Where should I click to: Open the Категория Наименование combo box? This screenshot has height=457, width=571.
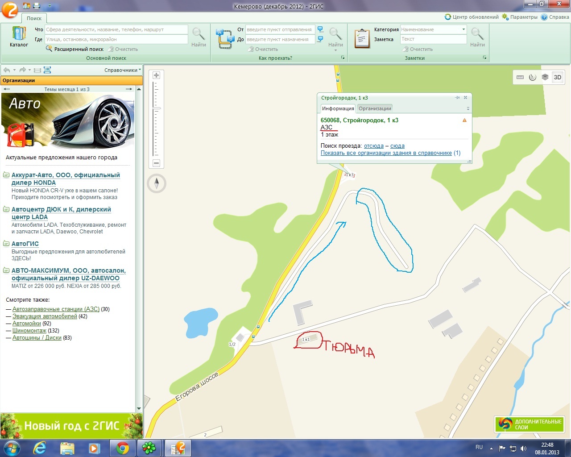click(433, 29)
